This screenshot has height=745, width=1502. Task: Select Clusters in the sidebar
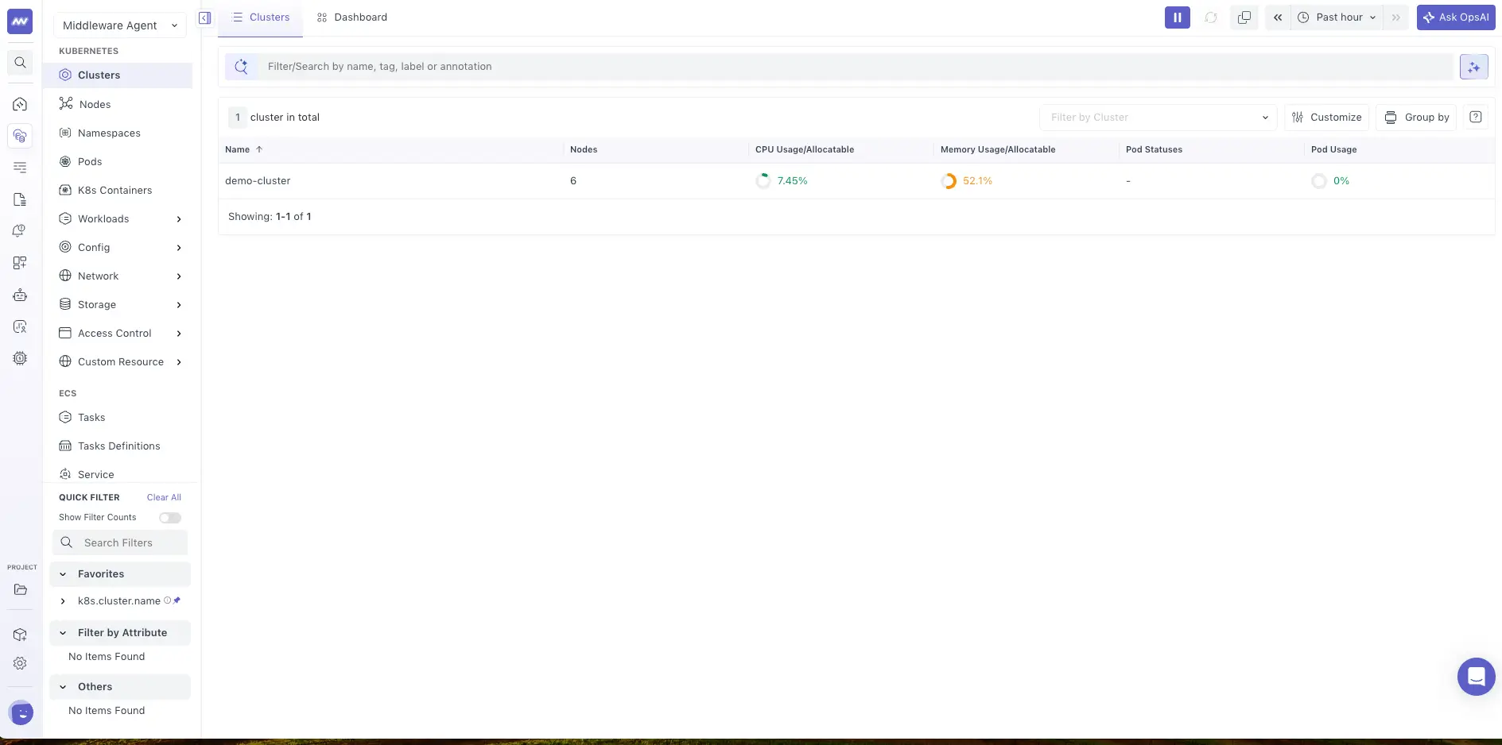pyautogui.click(x=118, y=75)
